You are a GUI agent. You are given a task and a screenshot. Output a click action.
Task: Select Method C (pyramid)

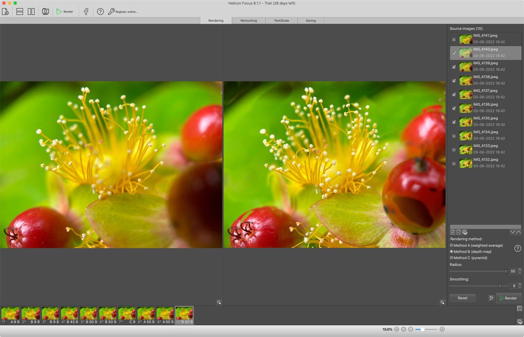[x=451, y=258]
